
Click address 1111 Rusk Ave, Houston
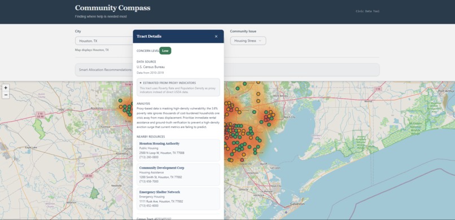(x=161, y=201)
